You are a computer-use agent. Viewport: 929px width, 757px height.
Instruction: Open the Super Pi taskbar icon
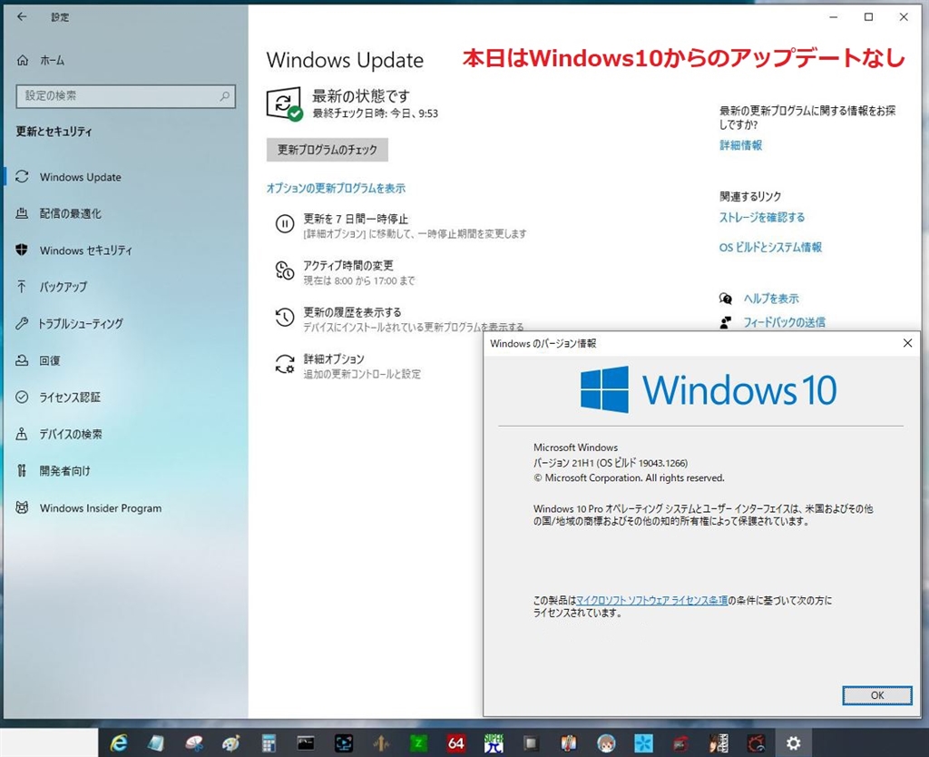[x=494, y=742]
